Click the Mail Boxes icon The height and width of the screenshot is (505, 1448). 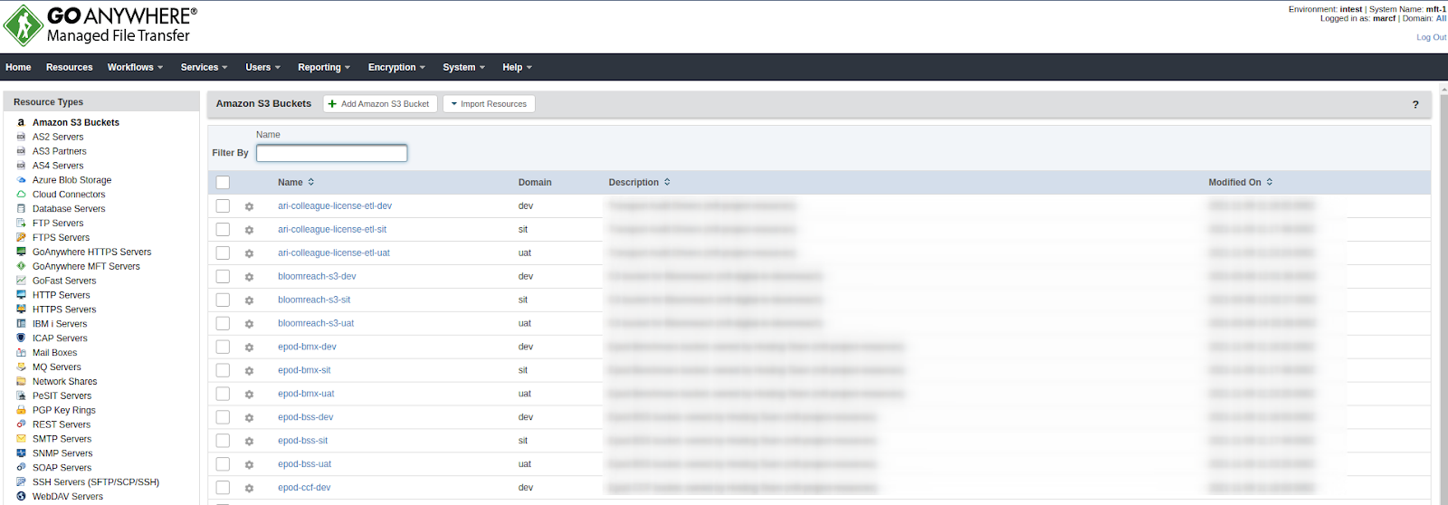[x=21, y=353]
